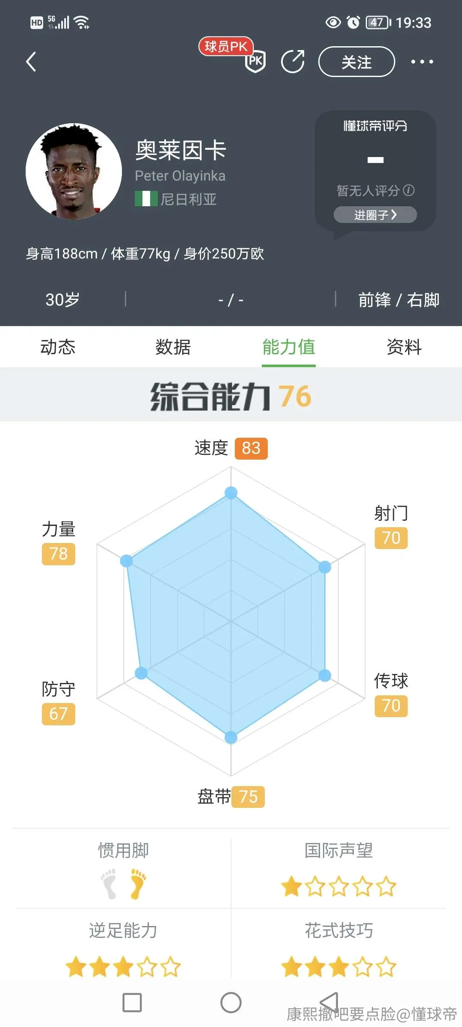Tap the 球员PK red label

point(226,46)
